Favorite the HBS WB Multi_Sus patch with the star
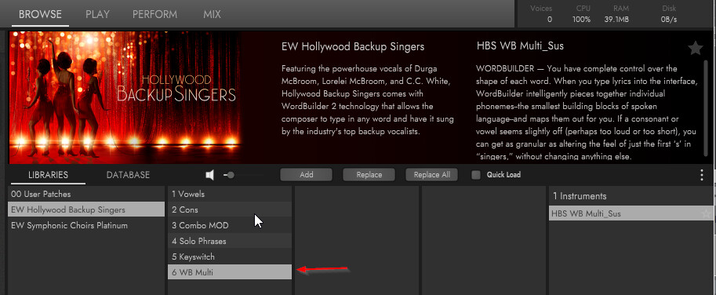 coord(695,48)
